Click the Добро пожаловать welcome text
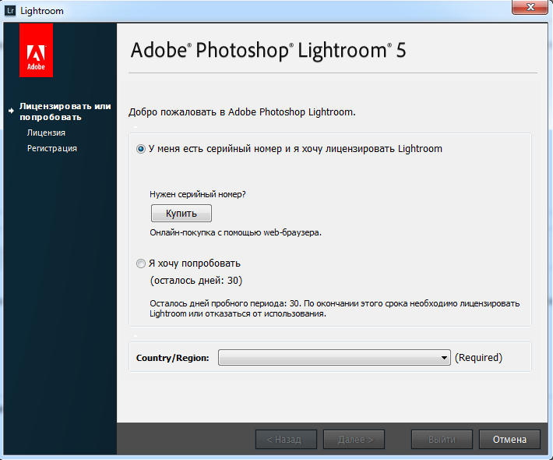553x460 pixels. [242, 112]
